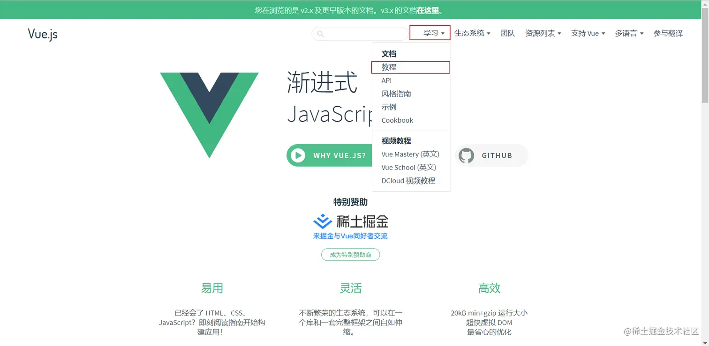
Task: Expand the 生态系统 dropdown
Action: click(472, 33)
